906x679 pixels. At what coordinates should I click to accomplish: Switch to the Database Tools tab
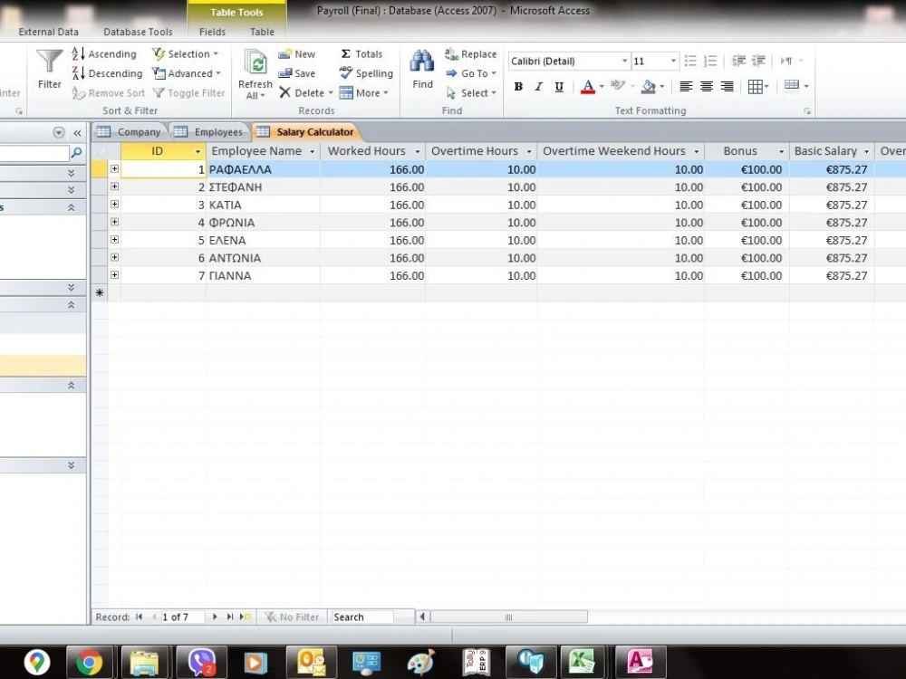[x=138, y=32]
